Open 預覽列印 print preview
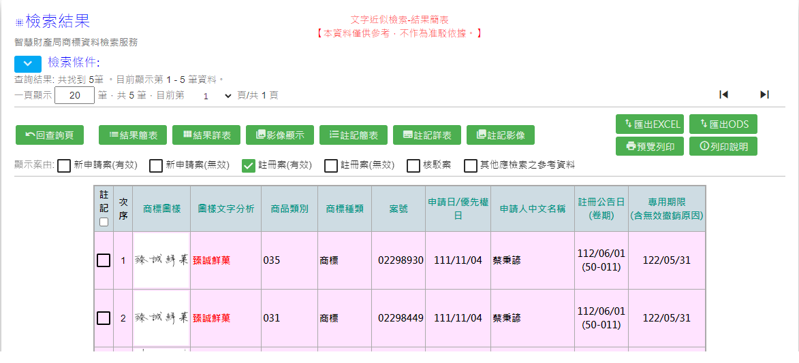 click(650, 146)
